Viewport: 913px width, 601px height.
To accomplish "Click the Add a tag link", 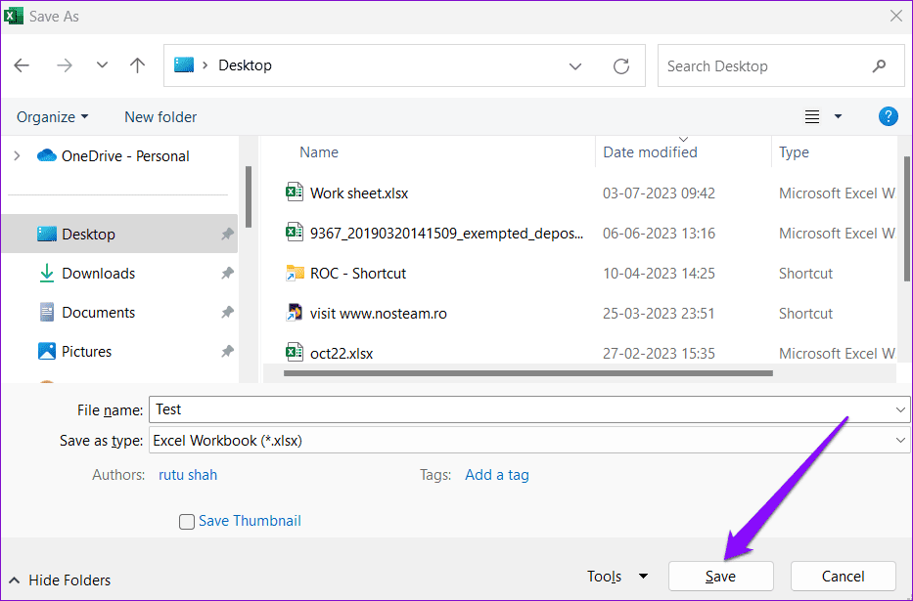I will click(496, 474).
